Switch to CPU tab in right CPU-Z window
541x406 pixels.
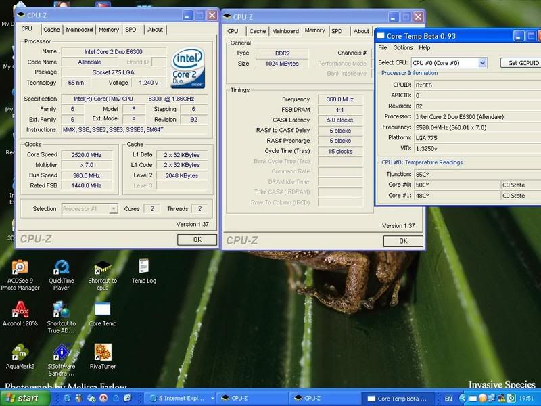pyautogui.click(x=233, y=31)
